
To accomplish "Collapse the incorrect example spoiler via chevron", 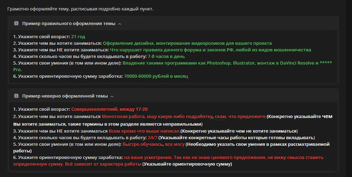I will pos(112,96).
